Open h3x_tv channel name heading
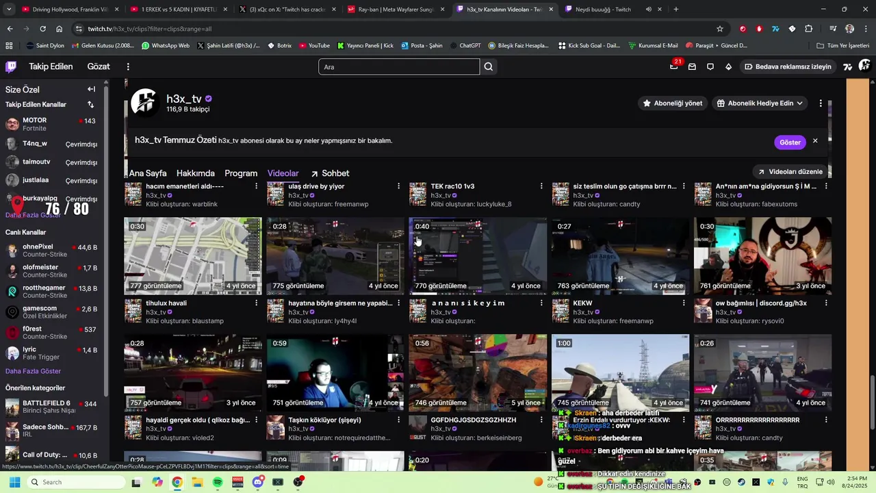Viewport: 876px width, 493px height. click(x=184, y=99)
